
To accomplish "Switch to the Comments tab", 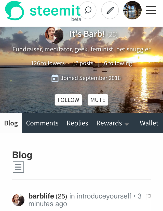I will [x=42, y=123].
